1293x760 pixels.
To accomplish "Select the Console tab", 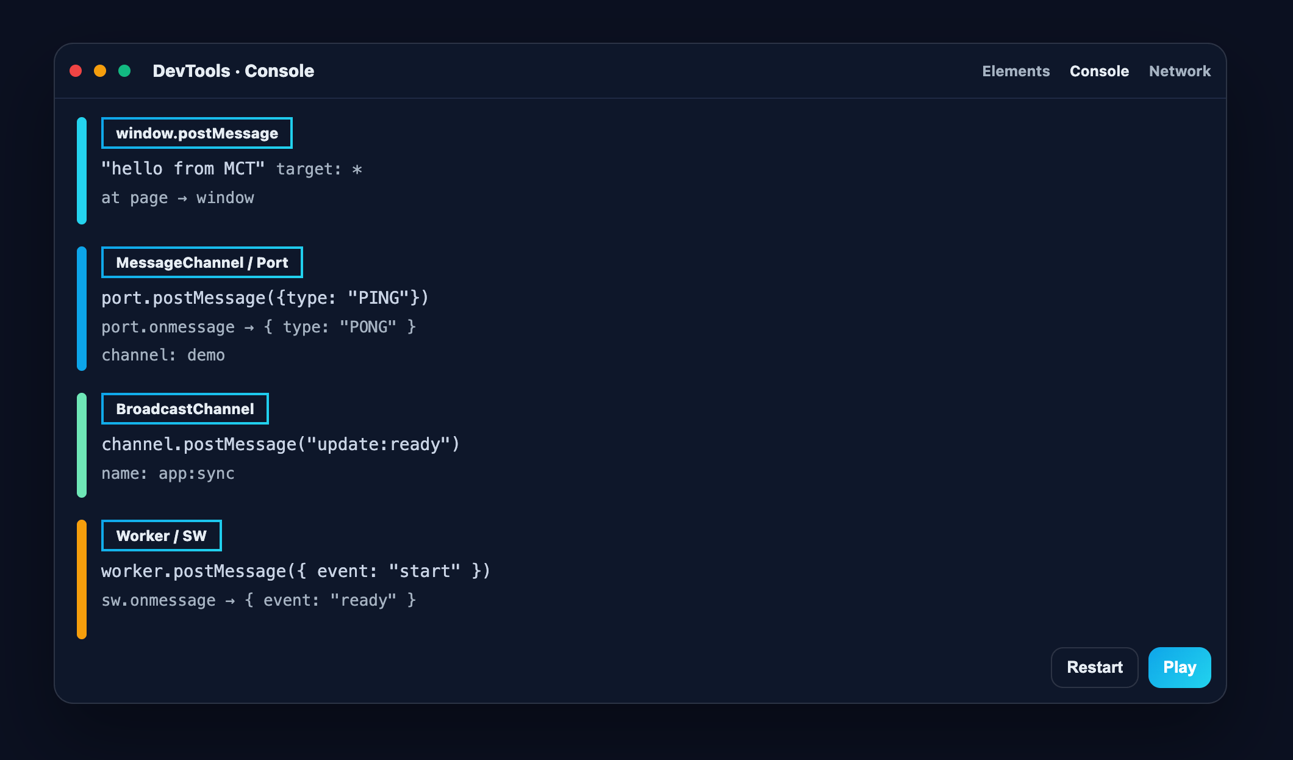I will [1099, 71].
